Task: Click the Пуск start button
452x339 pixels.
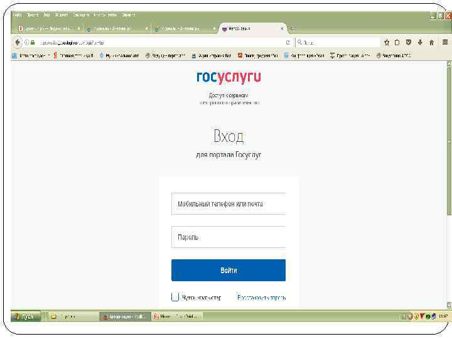Action: click(26, 316)
